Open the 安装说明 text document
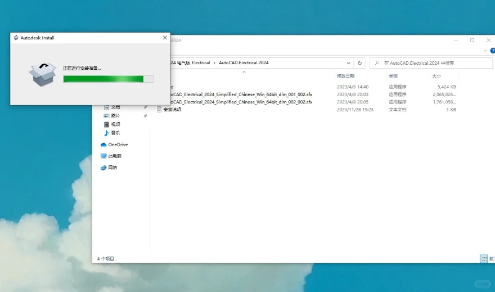 click(172, 110)
